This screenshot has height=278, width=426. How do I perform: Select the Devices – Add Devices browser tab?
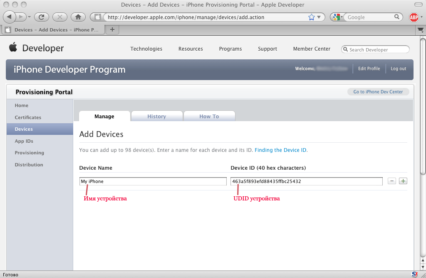(53, 30)
